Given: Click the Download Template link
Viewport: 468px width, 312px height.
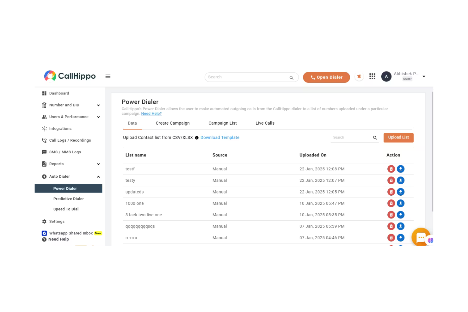Looking at the screenshot, I should pos(220,138).
